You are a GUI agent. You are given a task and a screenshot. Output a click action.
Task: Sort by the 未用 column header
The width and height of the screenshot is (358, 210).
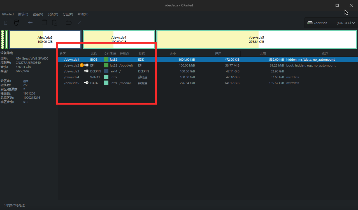click(x=263, y=54)
